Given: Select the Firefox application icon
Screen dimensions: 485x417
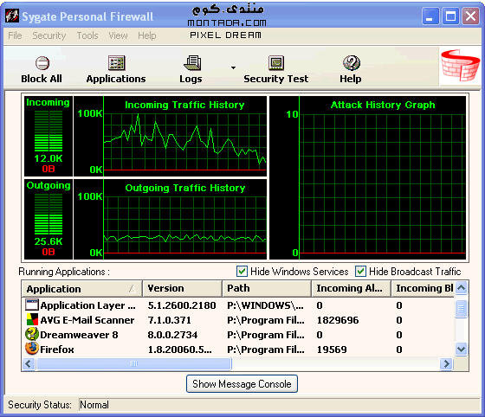Looking at the screenshot, I should (x=31, y=349).
